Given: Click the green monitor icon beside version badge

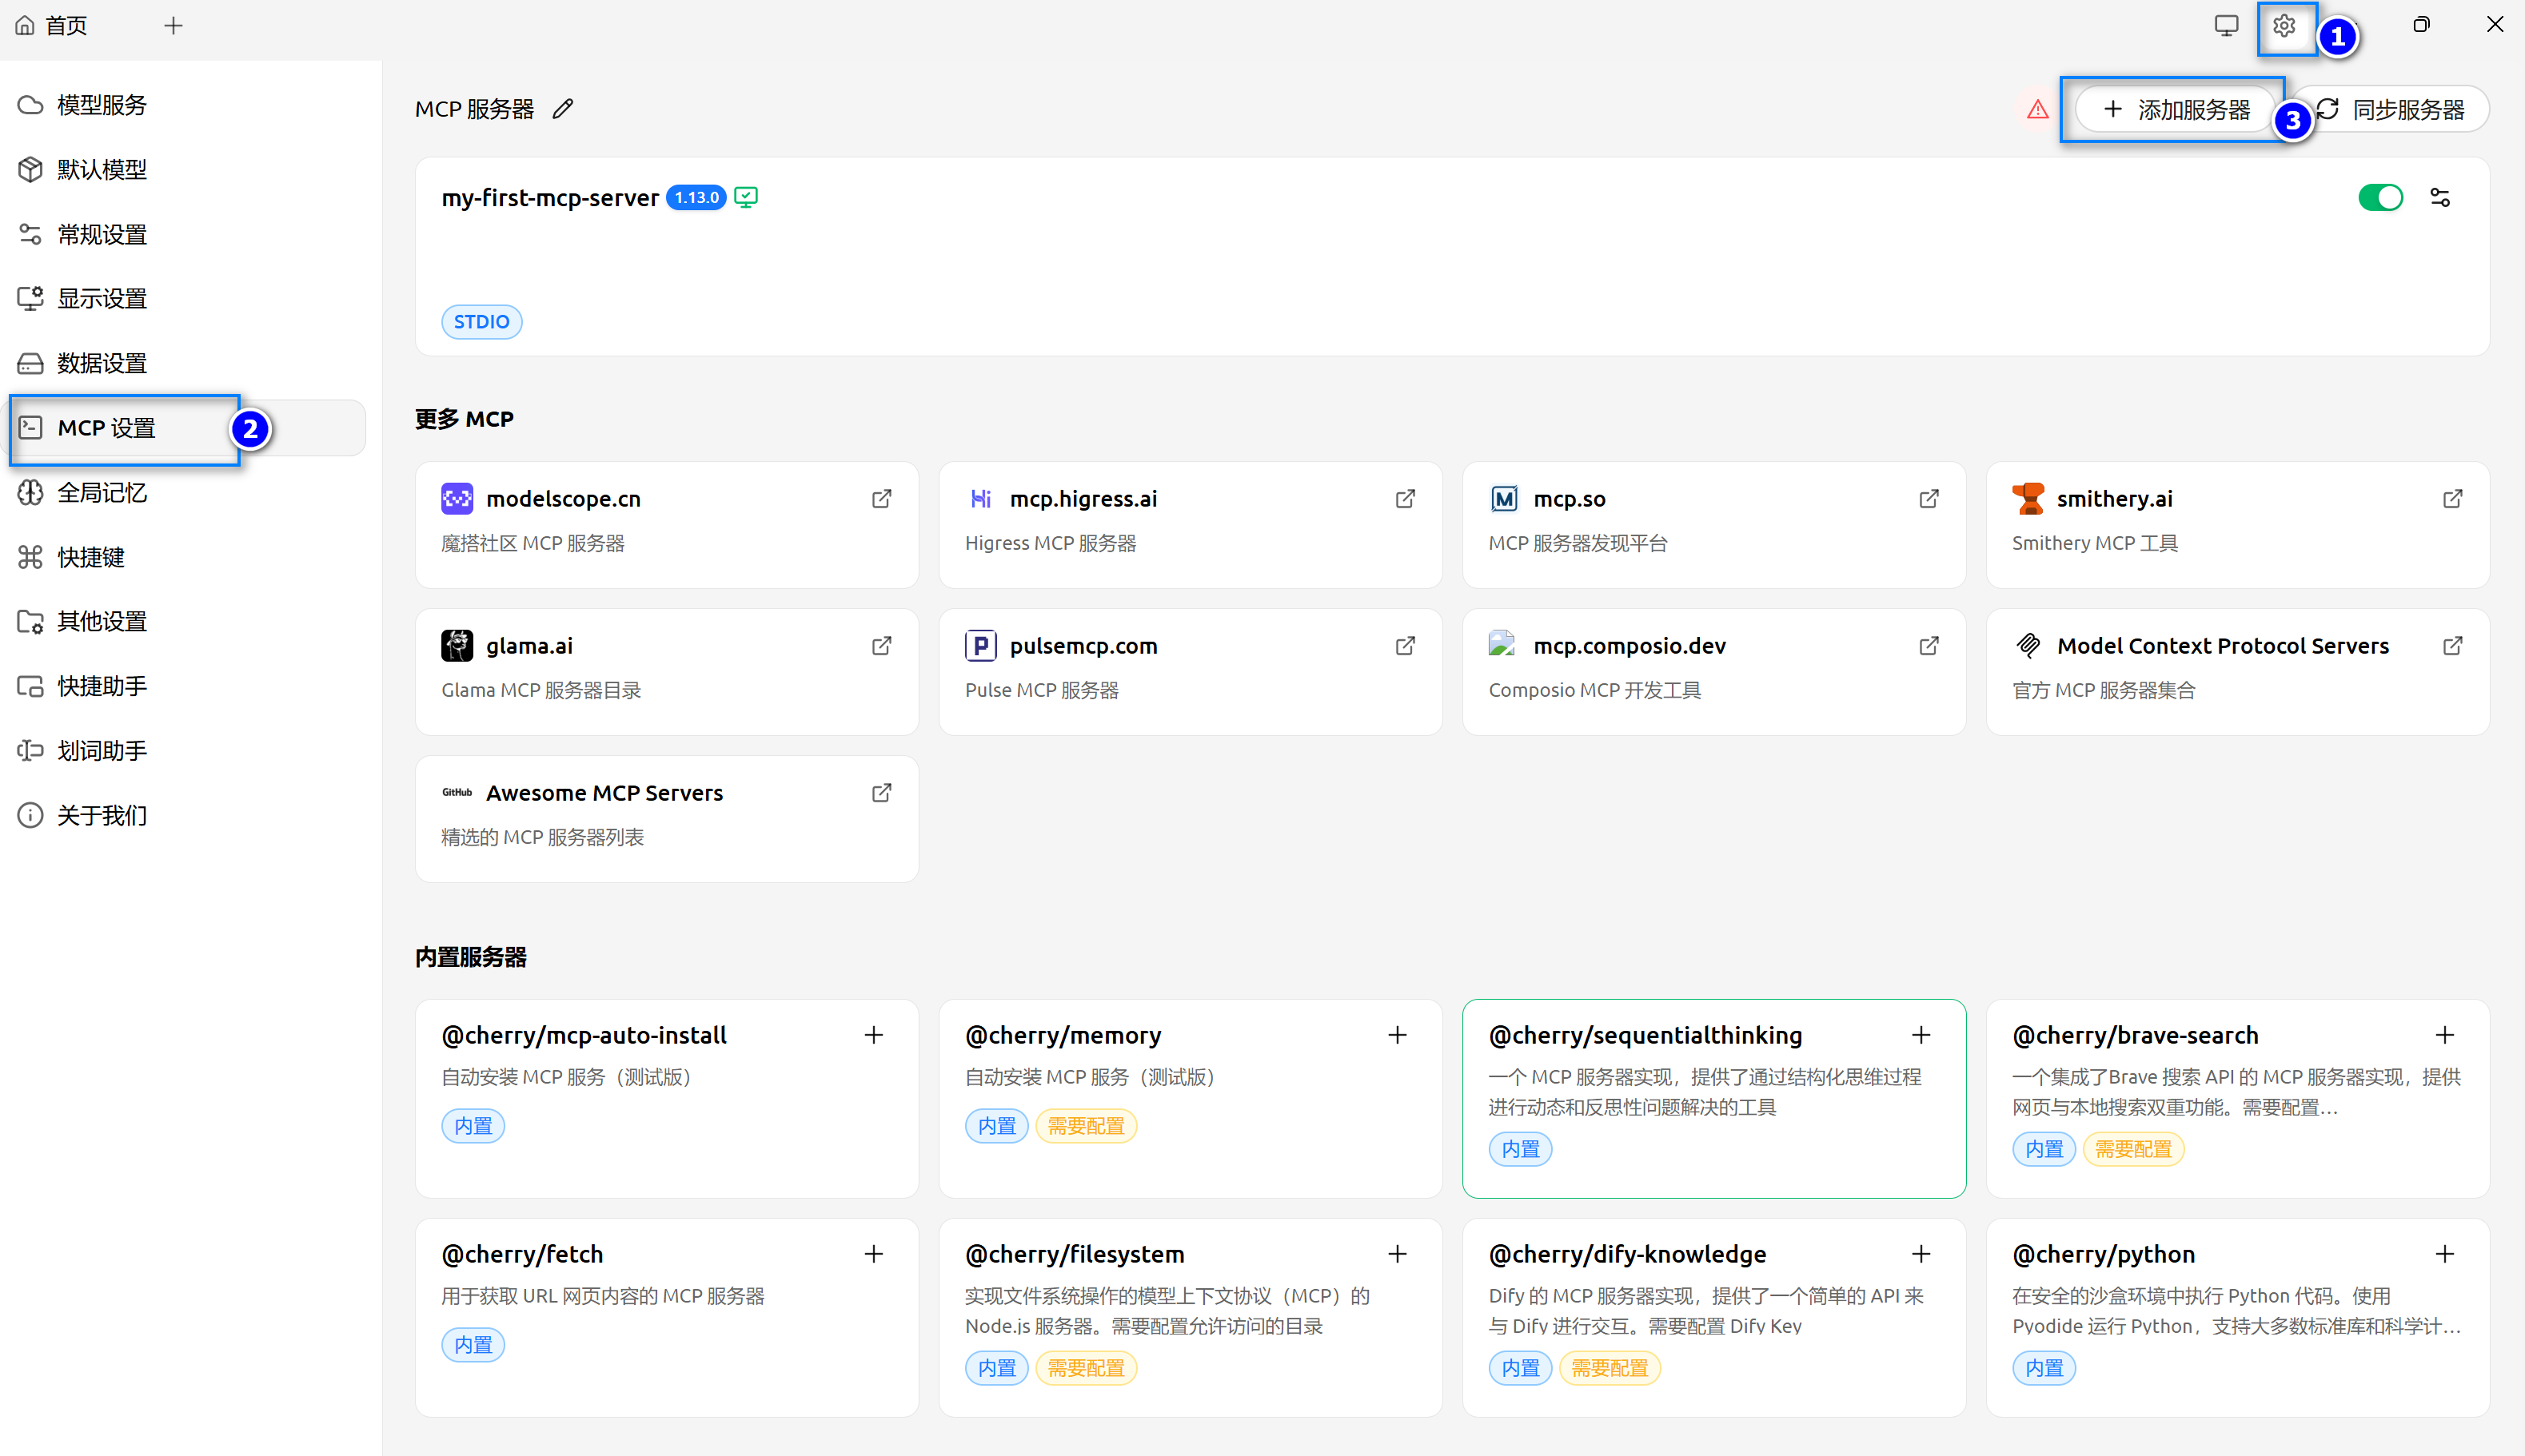Looking at the screenshot, I should [746, 198].
